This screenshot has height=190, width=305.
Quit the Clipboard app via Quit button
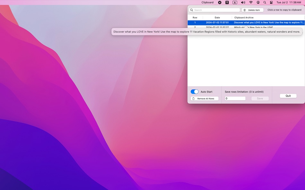288,96
